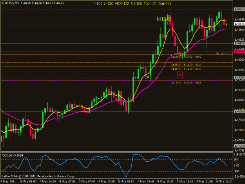Screen dimensions: 245x184
Task: Click the D#1 POC 11.05.03 1.4823 label
Action: [186, 83]
